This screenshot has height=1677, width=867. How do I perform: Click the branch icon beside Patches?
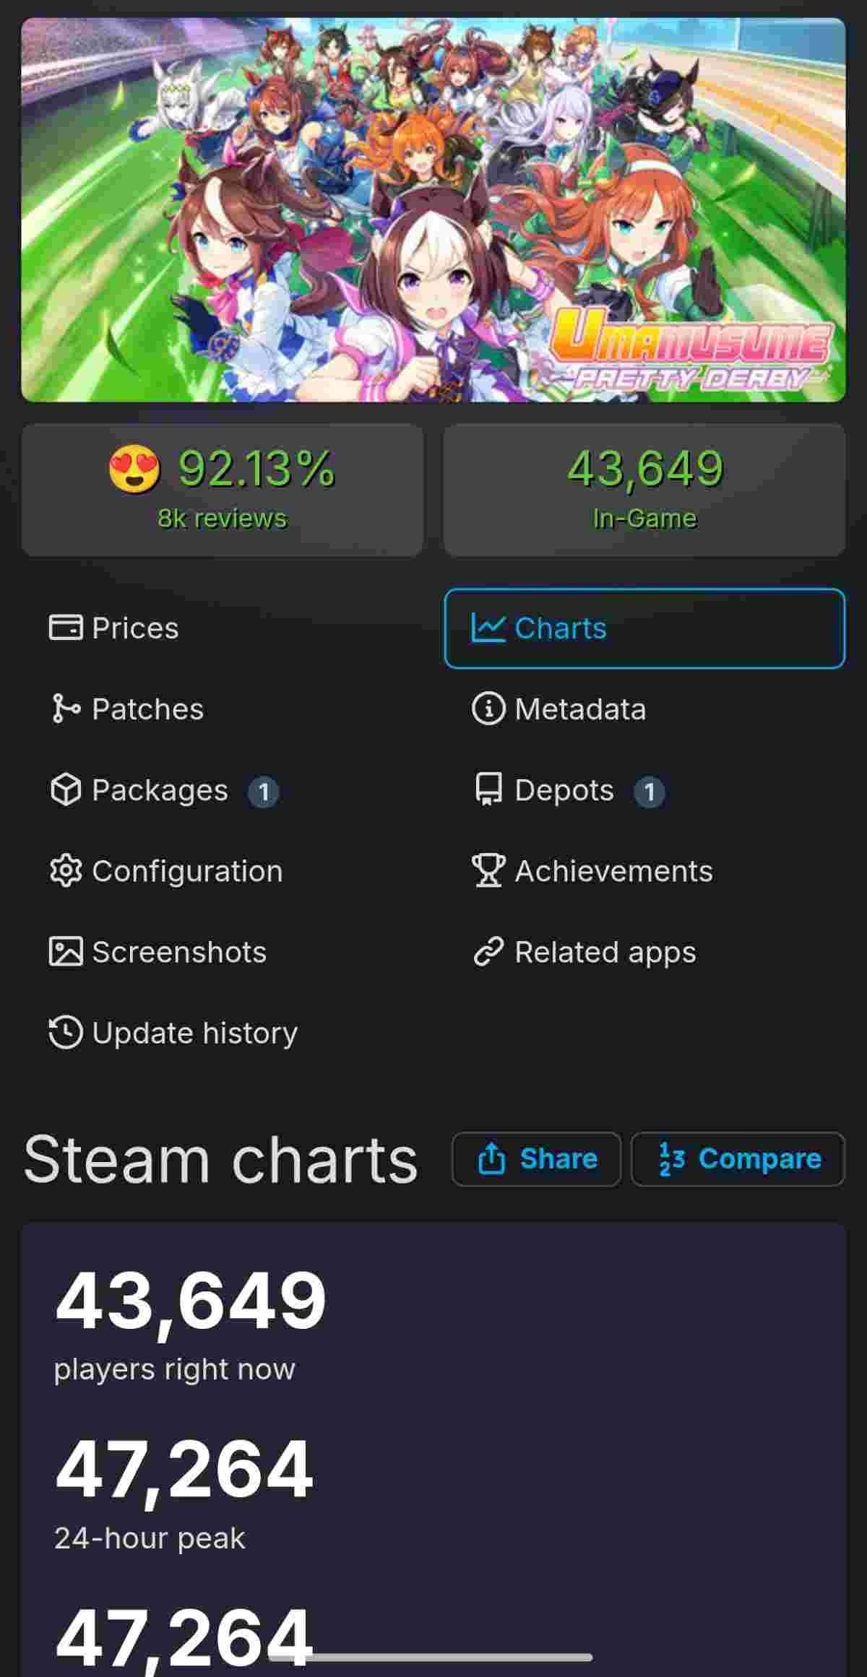point(66,708)
